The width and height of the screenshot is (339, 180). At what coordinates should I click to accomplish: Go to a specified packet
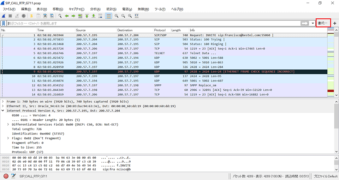click(80, 16)
